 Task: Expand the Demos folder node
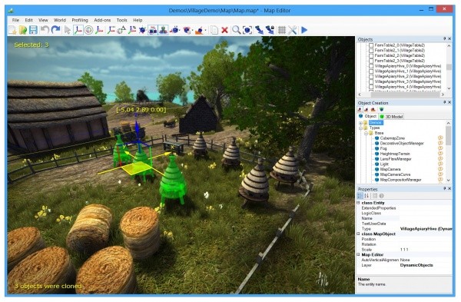pos(361,123)
